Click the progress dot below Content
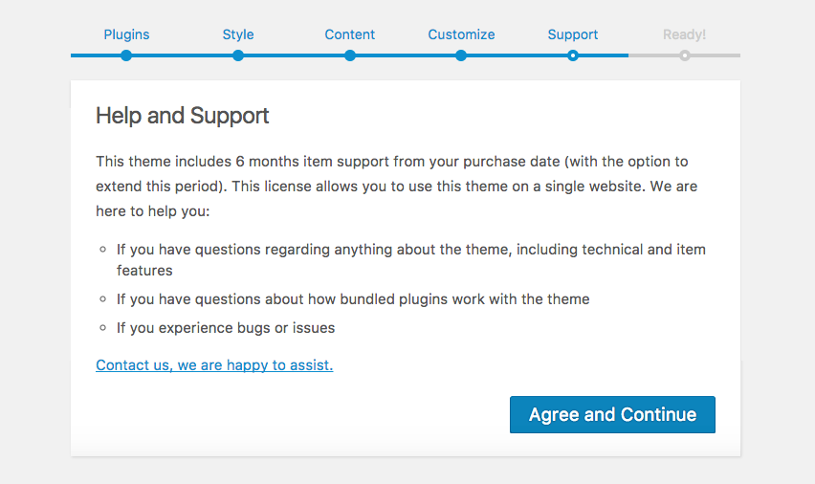This screenshot has height=484, width=815. coord(350,55)
